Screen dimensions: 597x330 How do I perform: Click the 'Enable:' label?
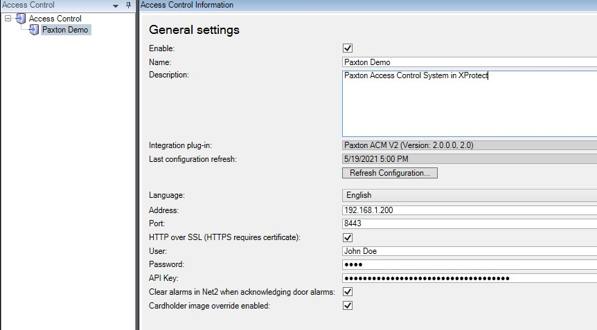tap(161, 48)
